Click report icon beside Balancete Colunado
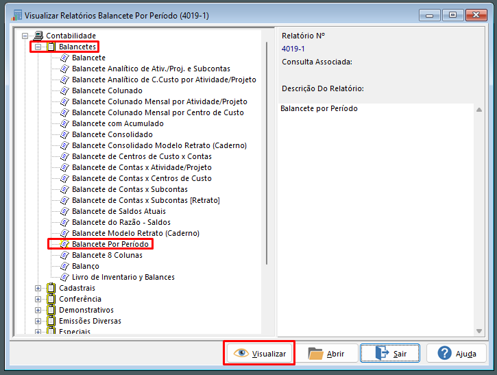 [64, 90]
